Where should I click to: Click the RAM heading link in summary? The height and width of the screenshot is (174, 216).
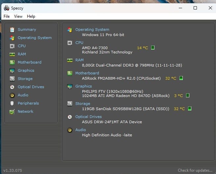[x=79, y=60]
